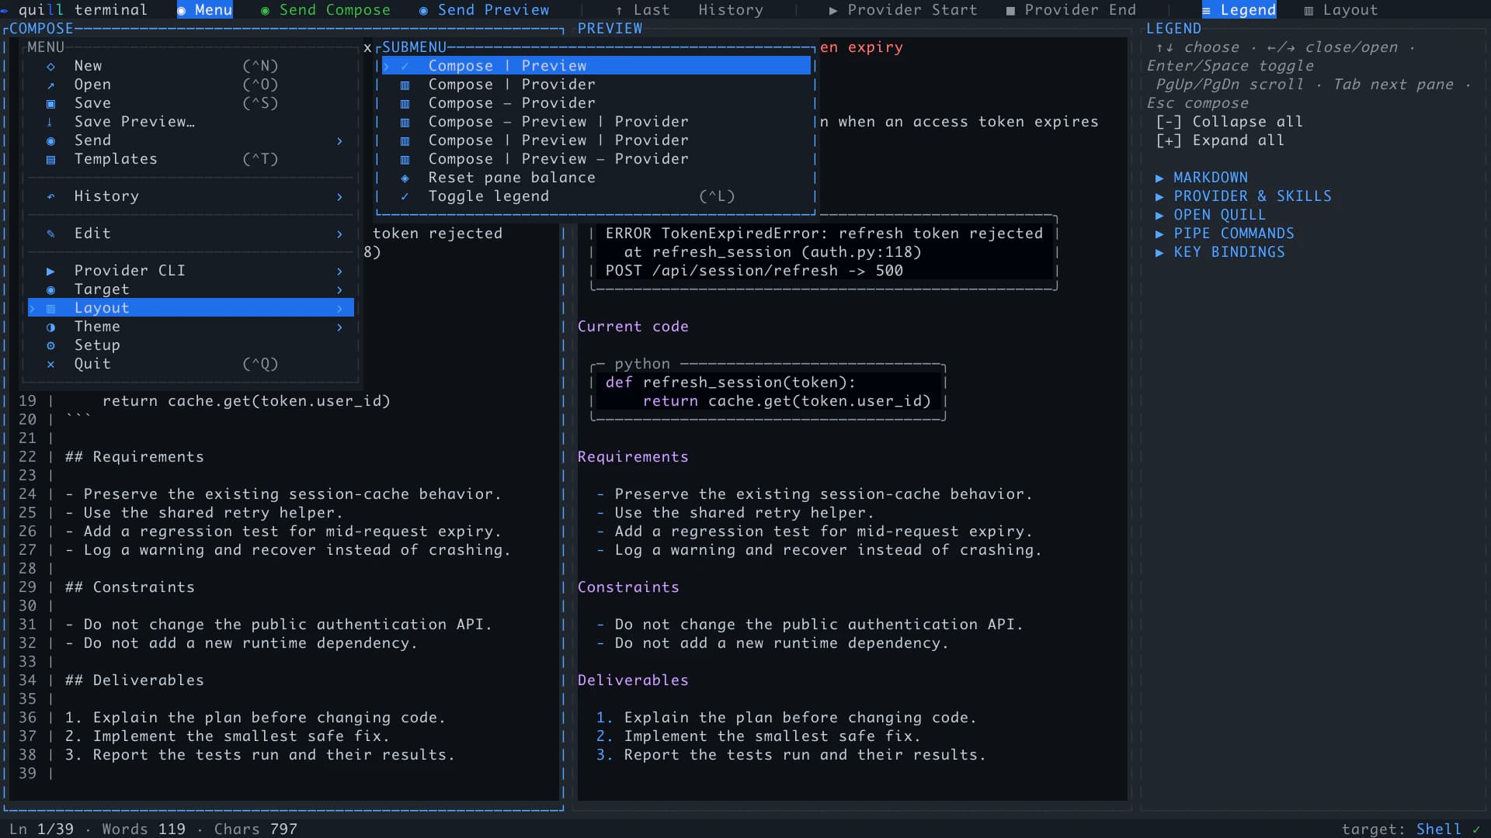
Task: Click the Requirements heading in preview pane
Action: click(x=633, y=457)
